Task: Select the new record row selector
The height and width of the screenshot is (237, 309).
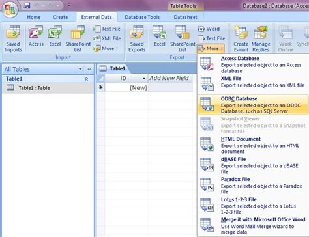Action: coord(101,87)
